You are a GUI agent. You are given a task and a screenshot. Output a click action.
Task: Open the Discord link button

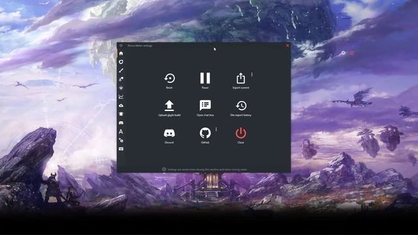point(169,136)
